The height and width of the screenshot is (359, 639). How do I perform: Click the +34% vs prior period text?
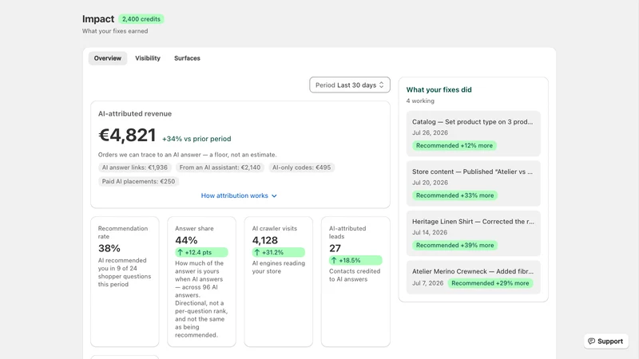pos(196,139)
